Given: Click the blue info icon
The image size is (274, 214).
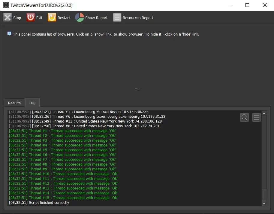Looking at the screenshot, I should (9, 33).
